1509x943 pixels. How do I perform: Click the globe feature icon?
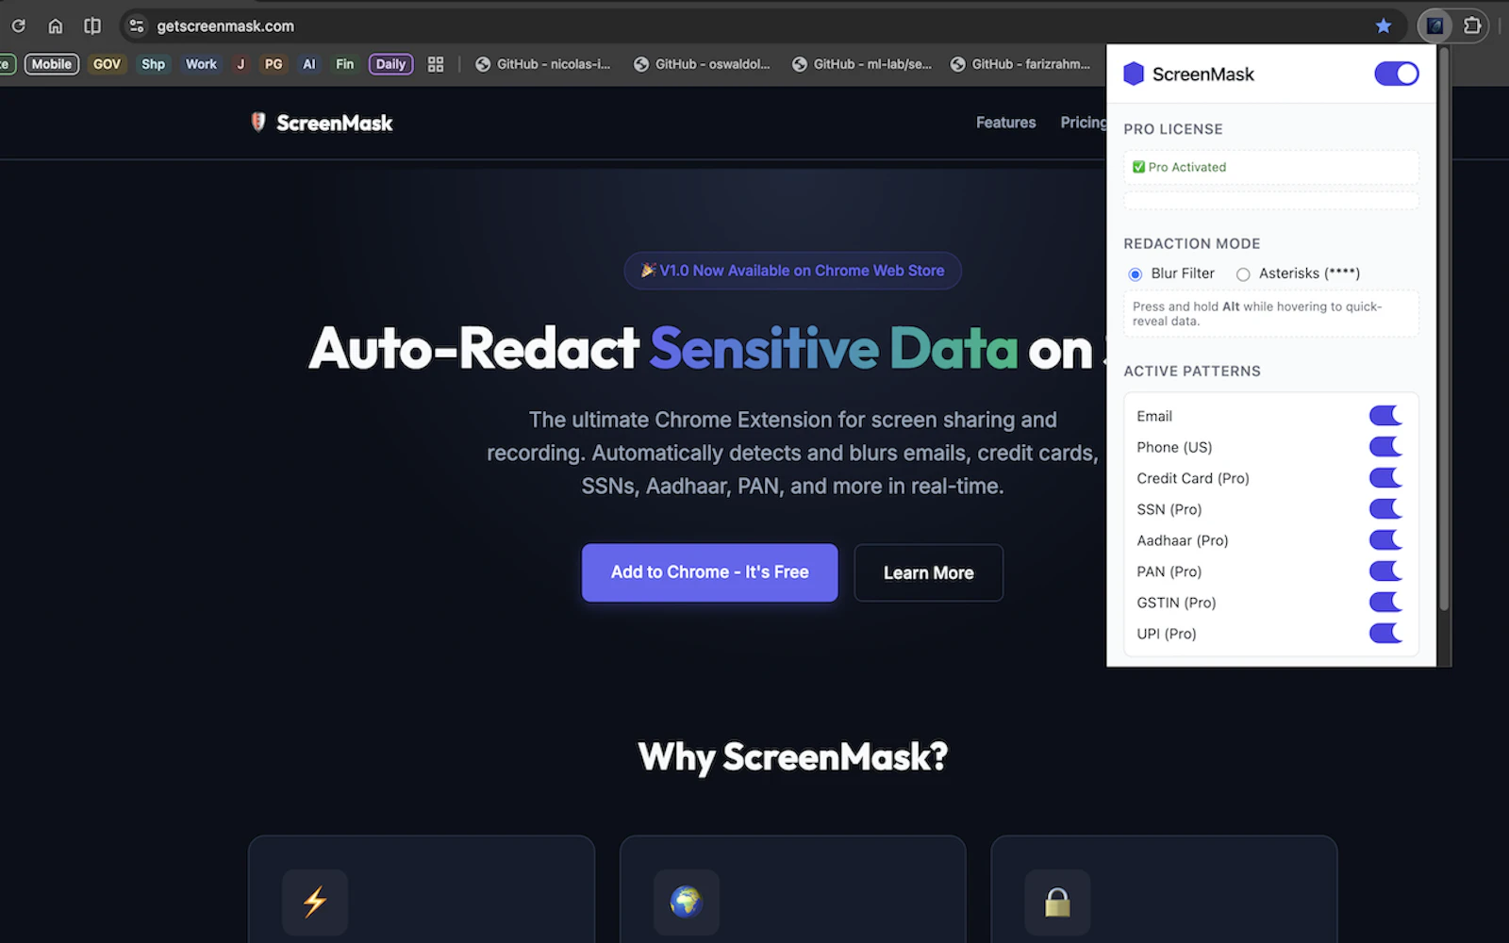687,902
